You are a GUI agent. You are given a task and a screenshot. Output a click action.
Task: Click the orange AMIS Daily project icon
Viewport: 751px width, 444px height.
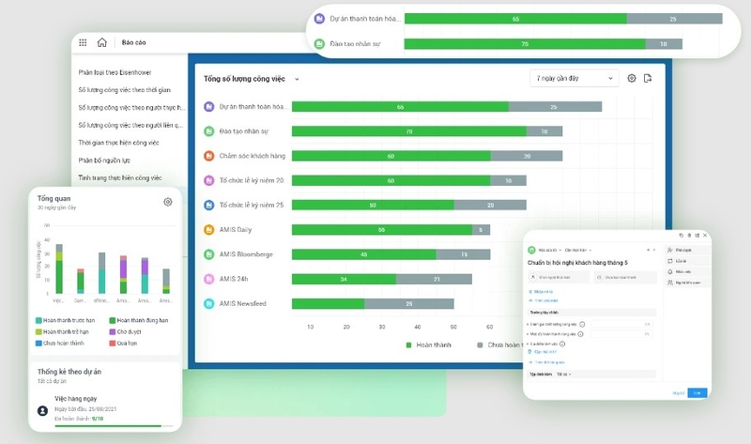point(208,229)
